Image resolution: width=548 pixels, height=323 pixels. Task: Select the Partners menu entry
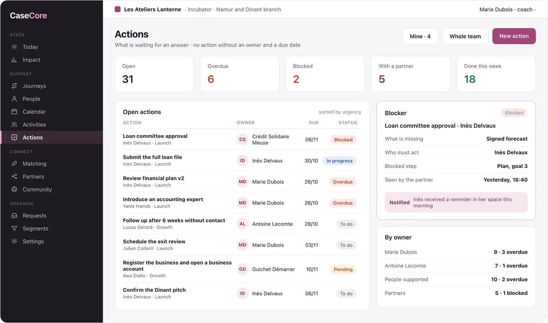[x=52, y=177]
